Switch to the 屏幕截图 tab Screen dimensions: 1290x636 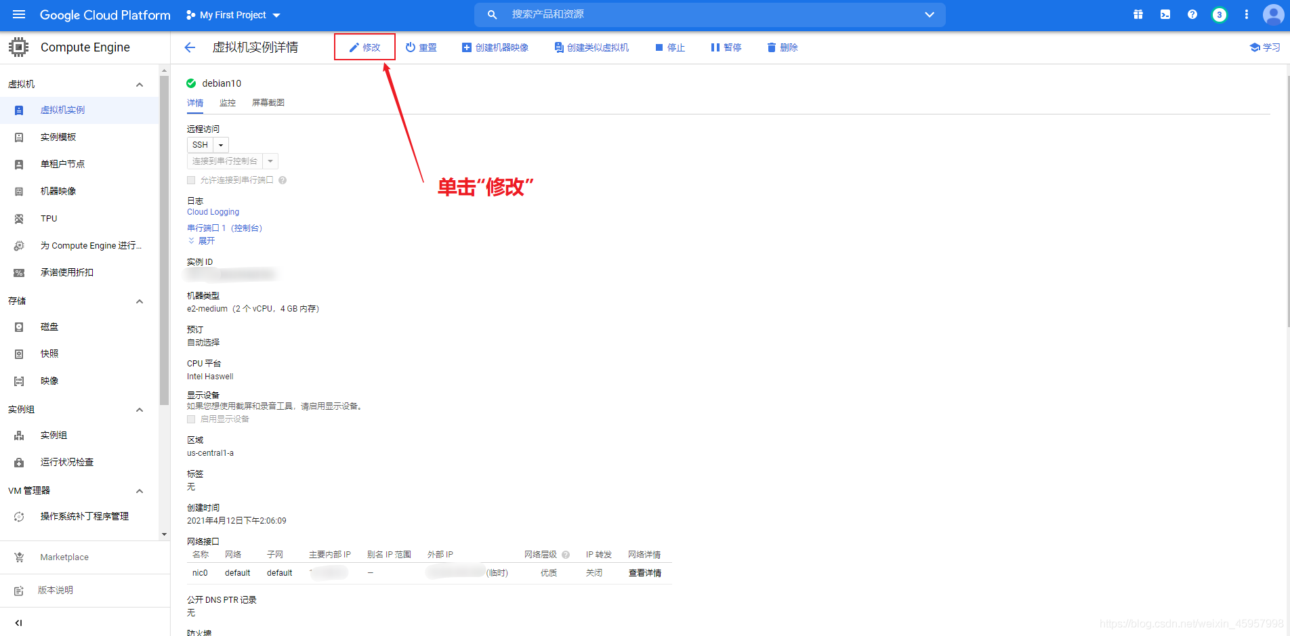(268, 103)
